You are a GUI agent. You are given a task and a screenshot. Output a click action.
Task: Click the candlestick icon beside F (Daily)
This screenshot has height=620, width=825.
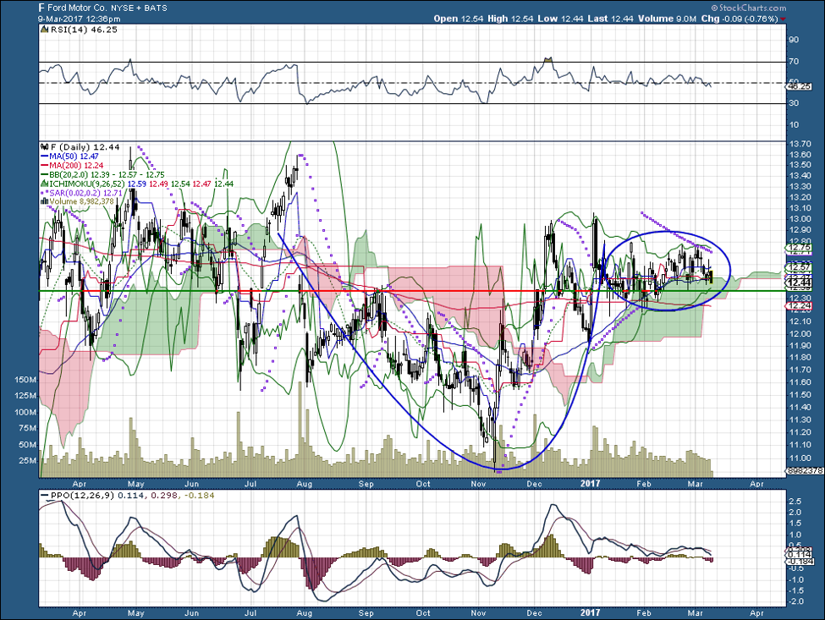coord(45,146)
